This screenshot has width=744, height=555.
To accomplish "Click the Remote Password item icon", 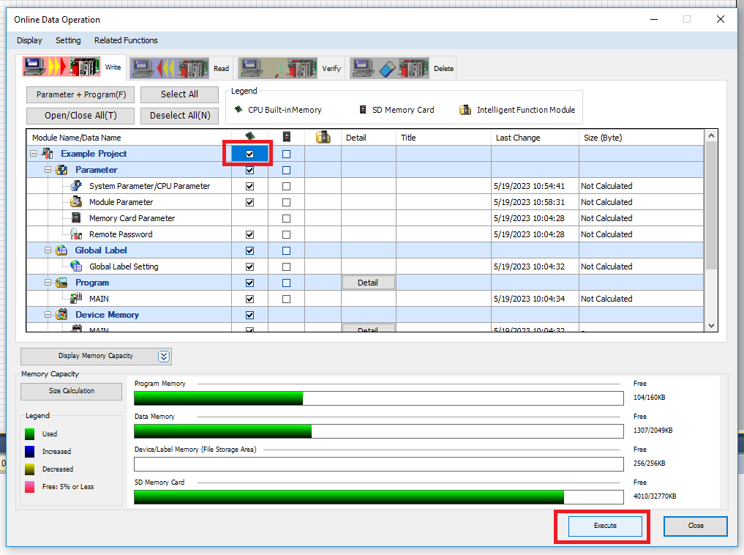I will (76, 234).
